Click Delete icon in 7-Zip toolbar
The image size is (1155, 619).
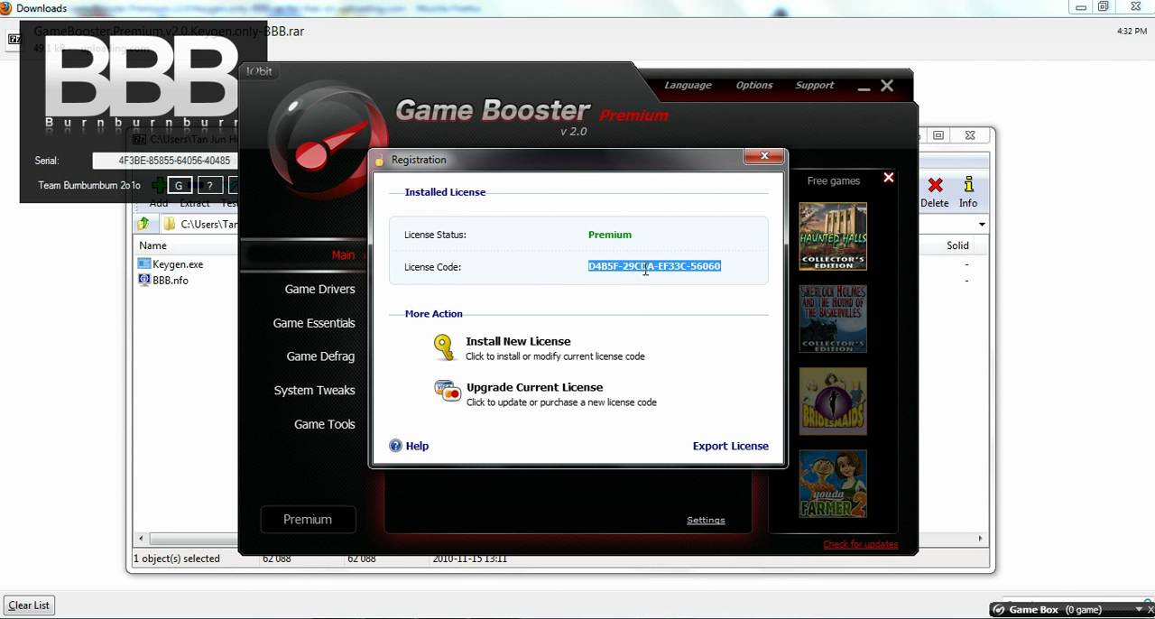point(935,185)
